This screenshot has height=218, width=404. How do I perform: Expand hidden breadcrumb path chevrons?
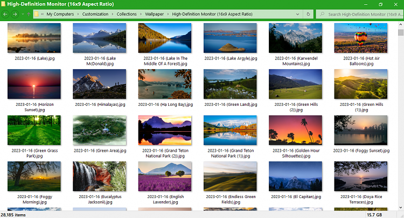(42, 14)
